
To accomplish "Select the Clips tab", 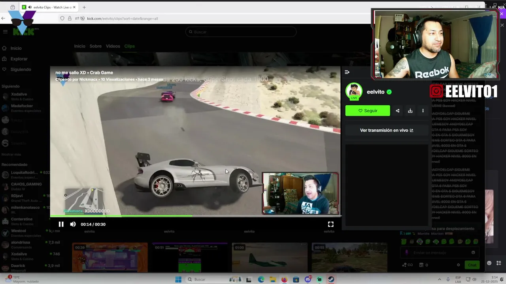I will click(129, 46).
